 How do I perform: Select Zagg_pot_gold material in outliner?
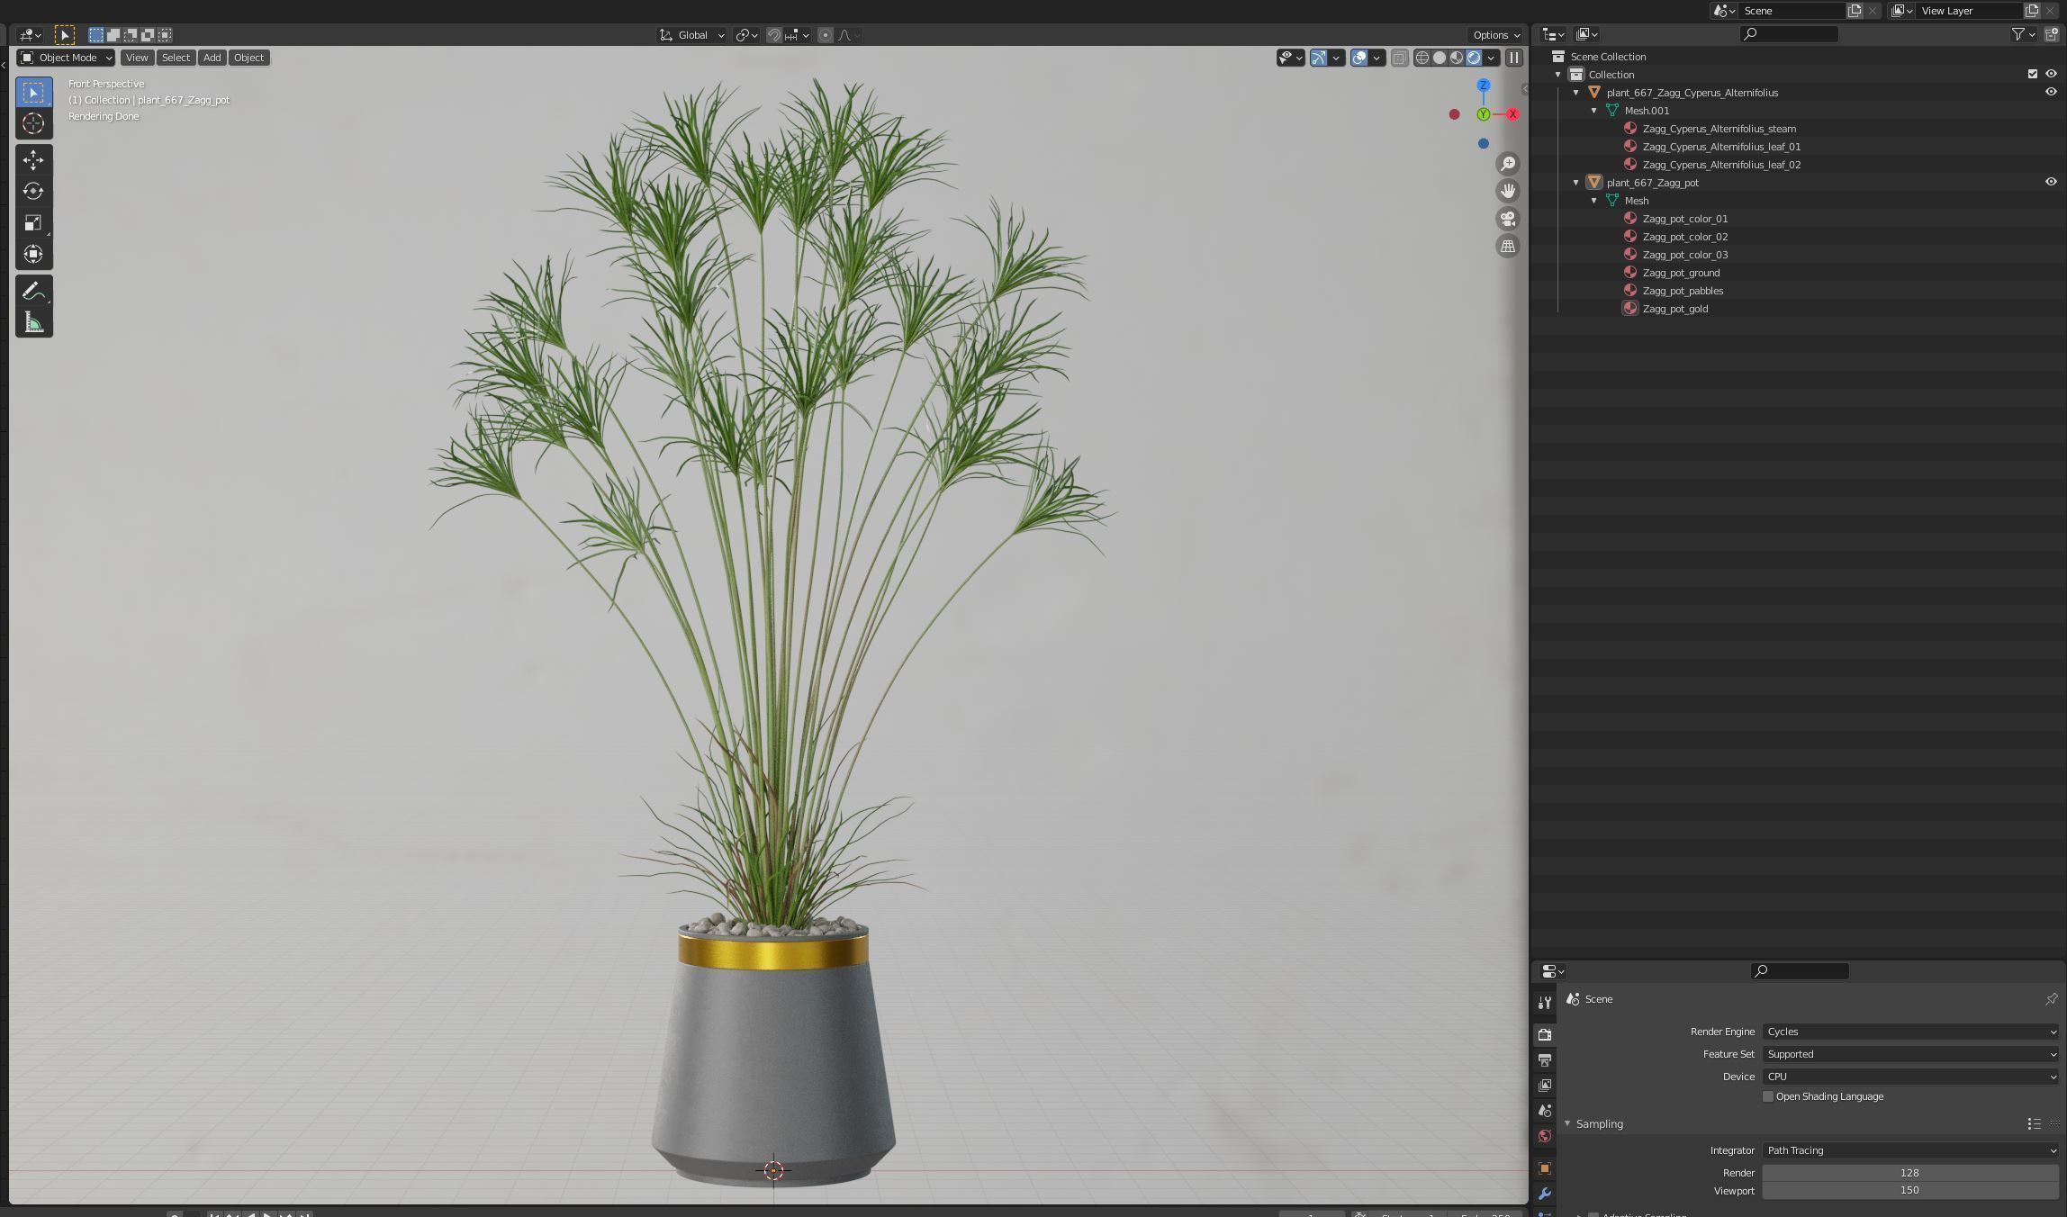[1674, 309]
